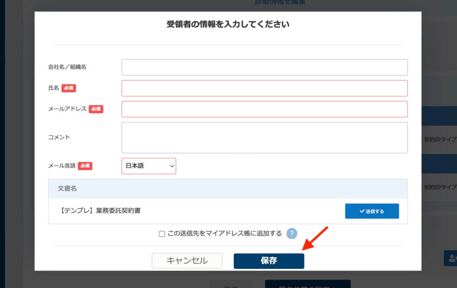
Task: Click inside the 会社名／組織名 input field
Action: [264, 67]
